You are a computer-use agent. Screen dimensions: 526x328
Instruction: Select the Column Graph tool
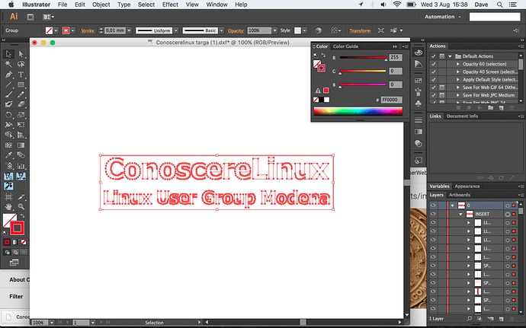coord(21,166)
